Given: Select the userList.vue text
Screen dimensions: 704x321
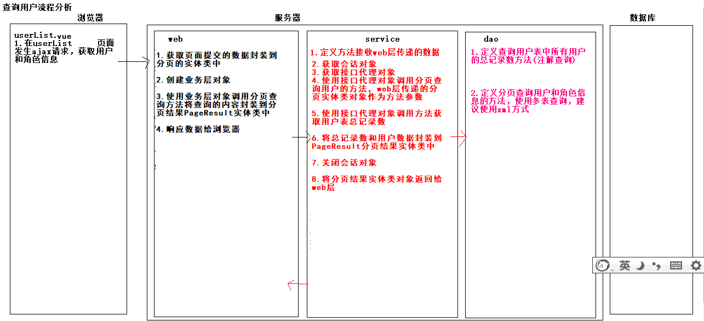Looking at the screenshot, I should click(43, 35).
